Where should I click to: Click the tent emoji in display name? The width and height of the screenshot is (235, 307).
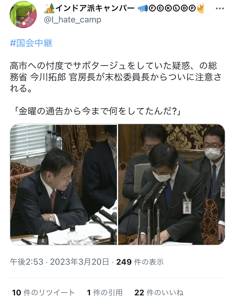click(49, 8)
